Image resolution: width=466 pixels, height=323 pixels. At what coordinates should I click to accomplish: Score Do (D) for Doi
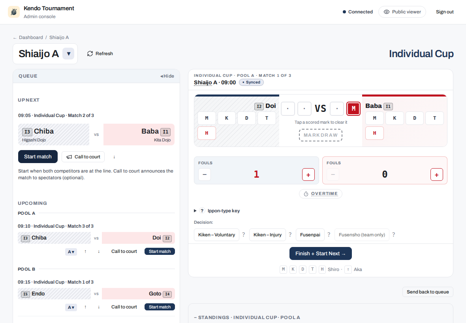[x=246, y=118]
